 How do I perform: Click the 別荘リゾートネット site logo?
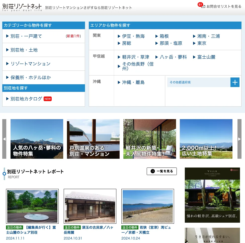click(22, 7)
